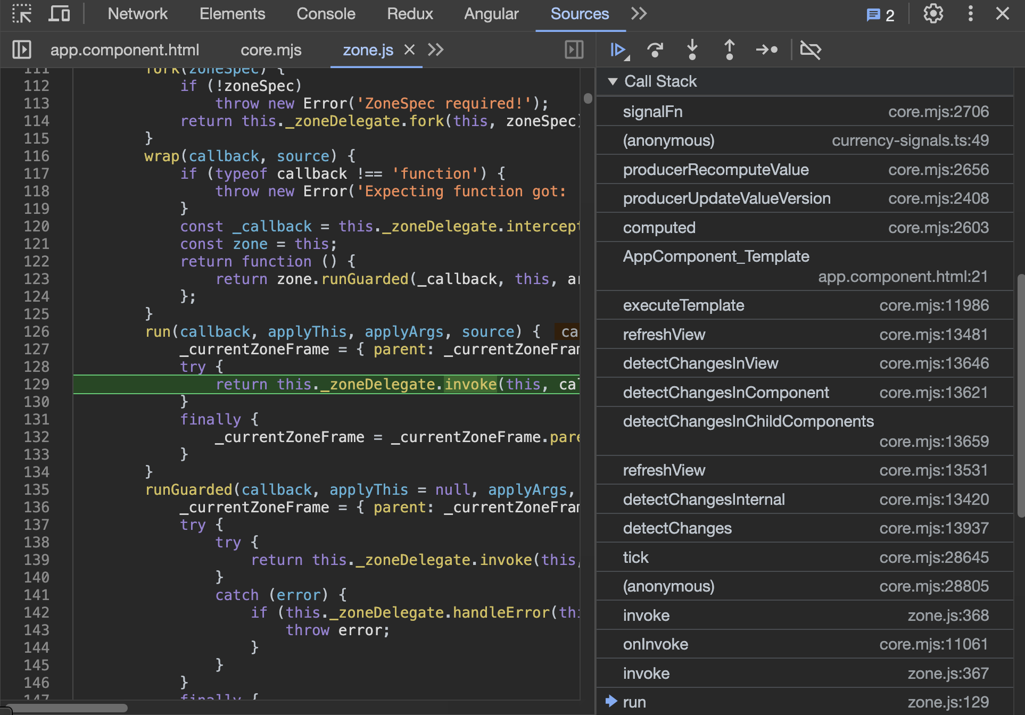Collapse the debugger sidebar pane
Image resolution: width=1025 pixels, height=715 pixels.
(574, 50)
